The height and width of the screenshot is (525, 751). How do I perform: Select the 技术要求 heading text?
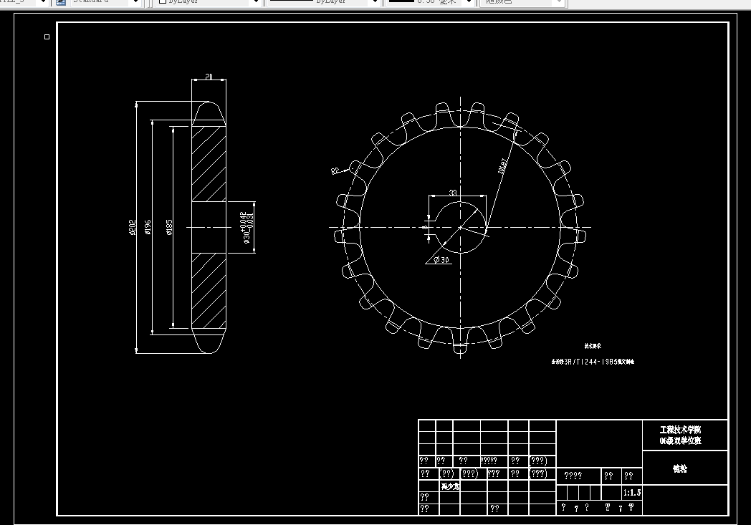pyautogui.click(x=593, y=345)
